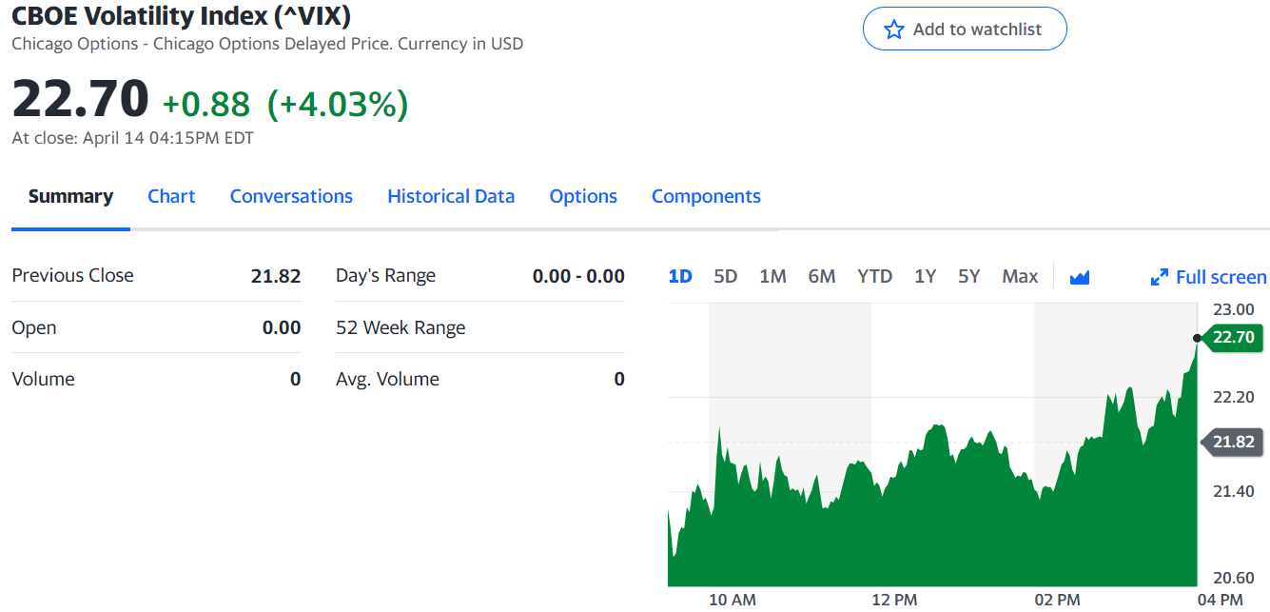Screen dimensions: 1270x612
Task: Select the 5D chart range
Action: pos(725,276)
